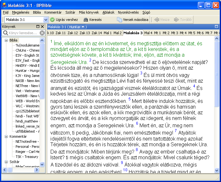The height and width of the screenshot is (182, 221).
Task: Select ChiUns - Chinese module
Action: pyautogui.click(x=27, y=50)
